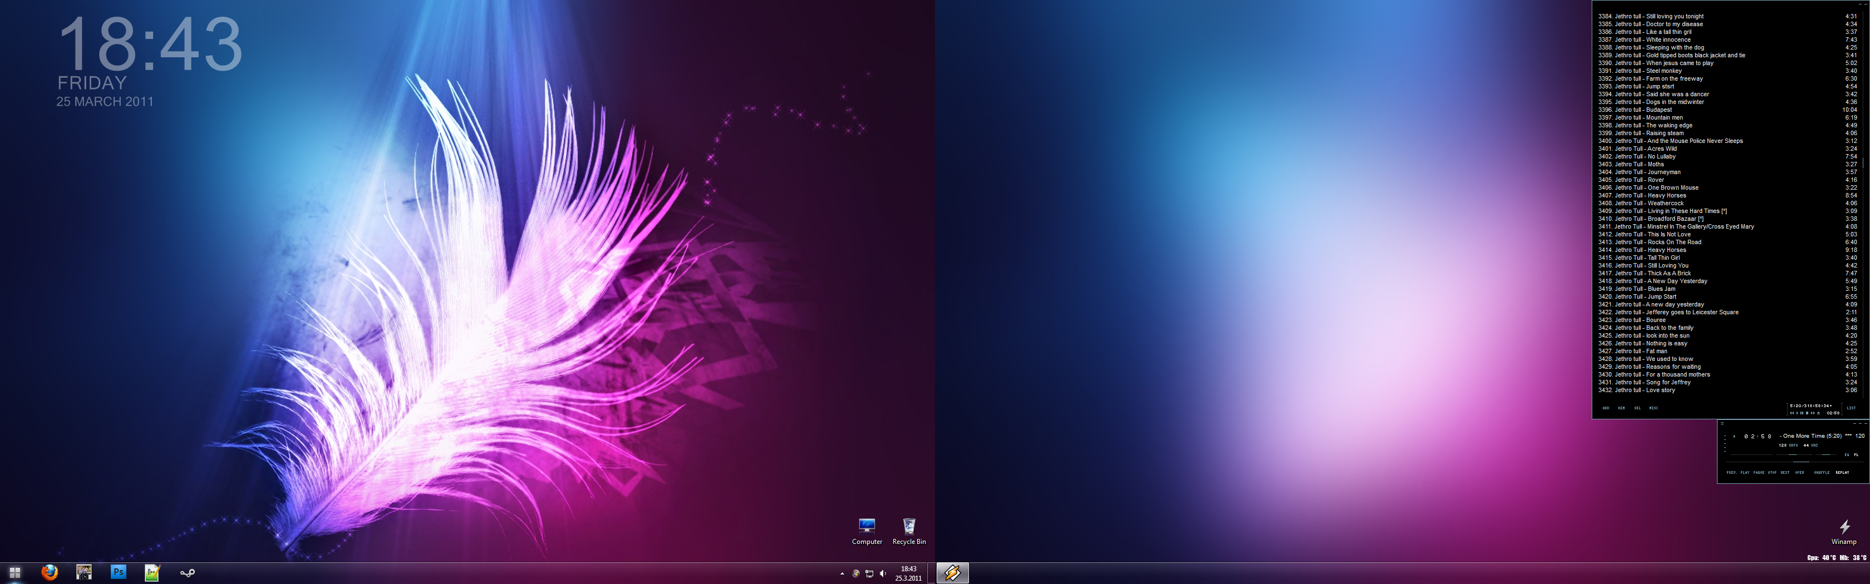
Task: Open the playlist LIST menu
Action: click(x=1851, y=408)
